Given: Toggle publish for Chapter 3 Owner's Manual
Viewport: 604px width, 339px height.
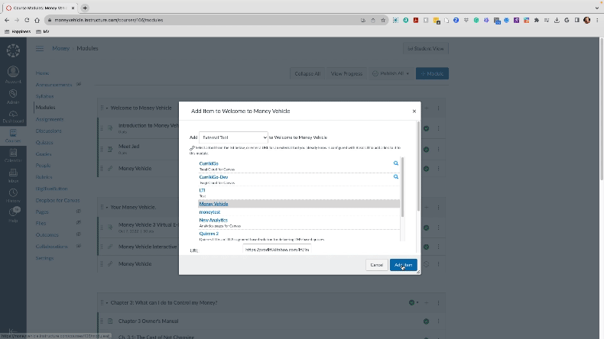Looking at the screenshot, I should [426, 321].
